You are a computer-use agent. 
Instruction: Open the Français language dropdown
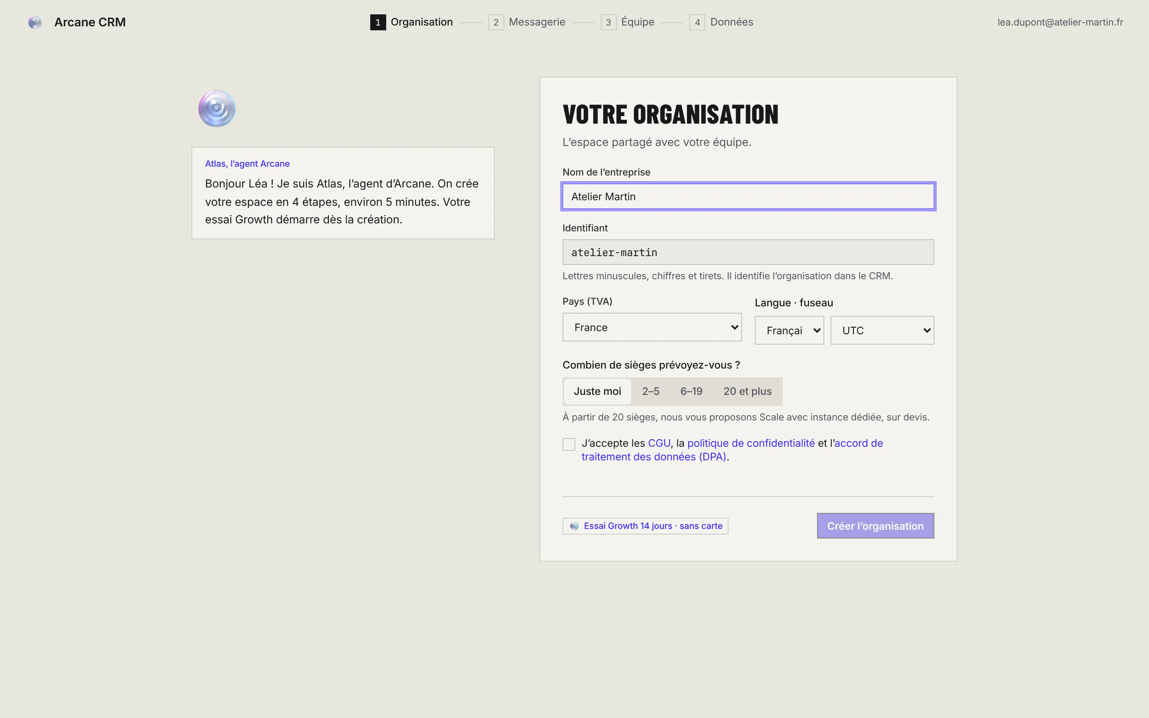[x=789, y=331]
